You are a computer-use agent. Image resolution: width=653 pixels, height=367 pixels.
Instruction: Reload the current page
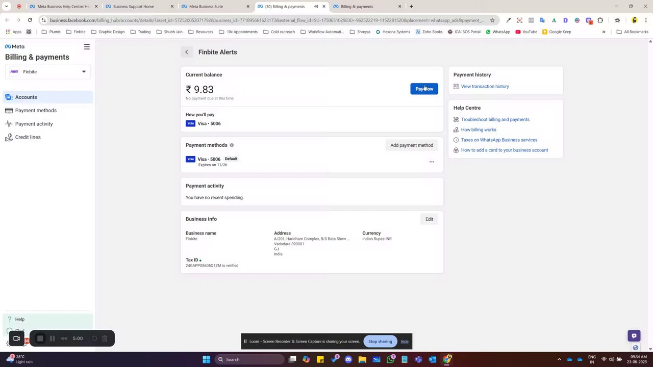(x=30, y=20)
